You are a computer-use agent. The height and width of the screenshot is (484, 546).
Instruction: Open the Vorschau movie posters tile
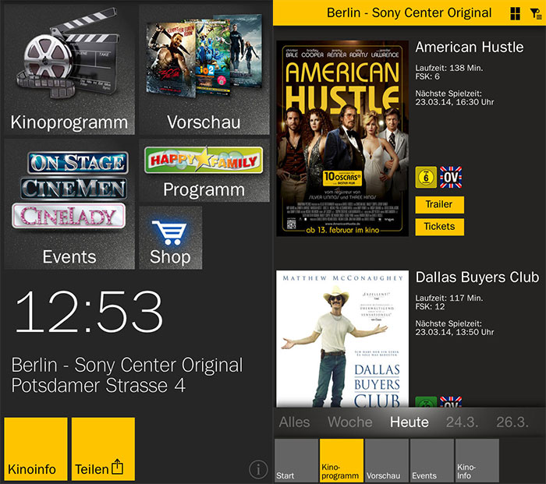pos(204,69)
